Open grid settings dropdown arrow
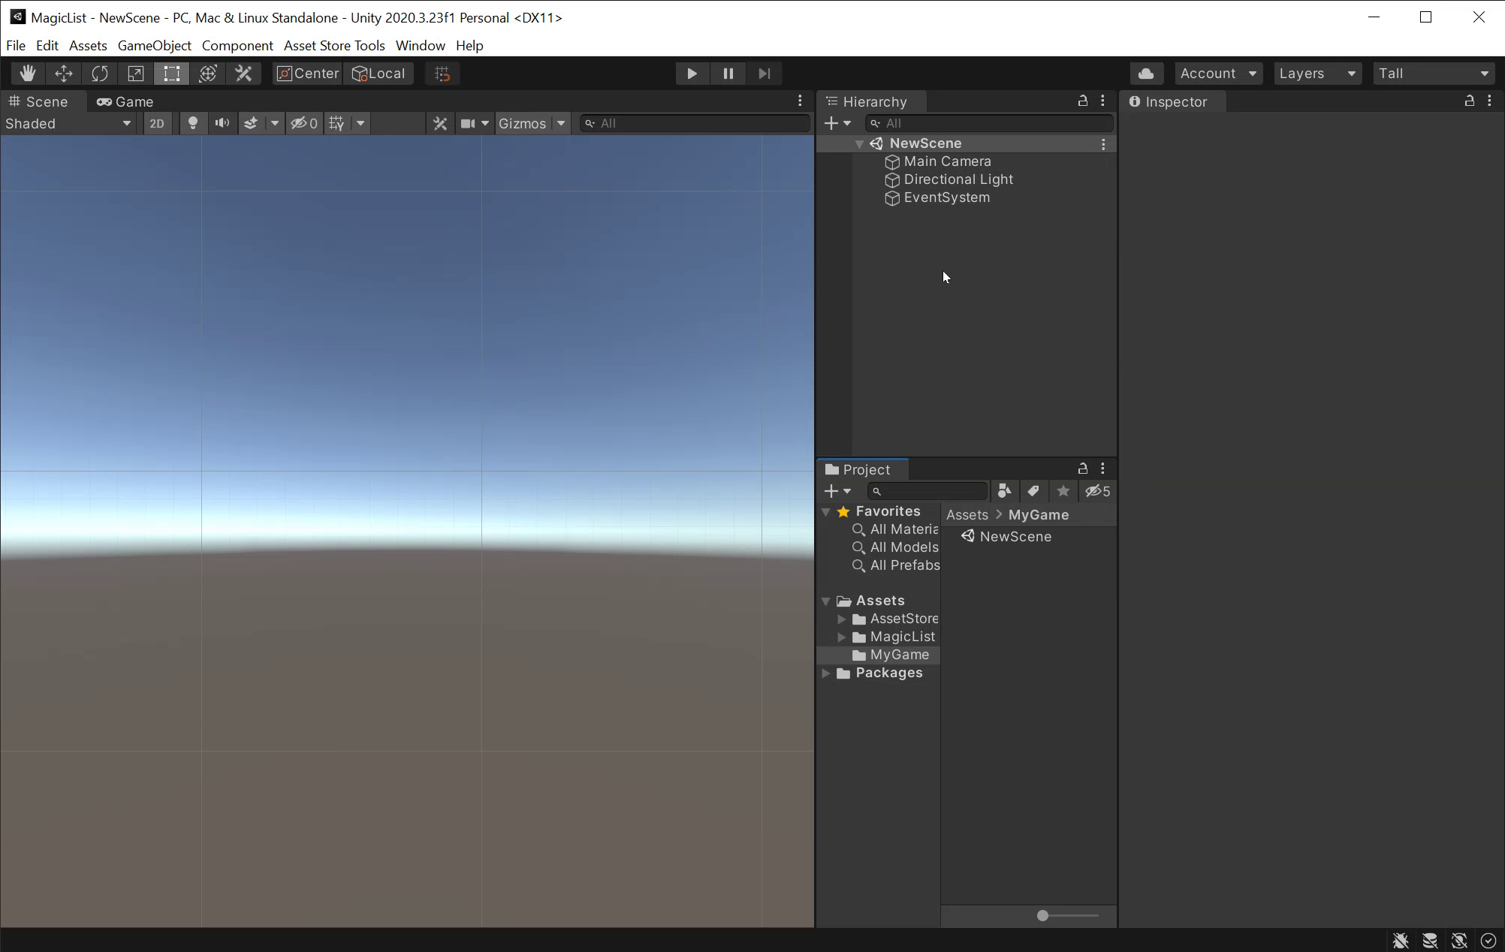 coord(360,123)
